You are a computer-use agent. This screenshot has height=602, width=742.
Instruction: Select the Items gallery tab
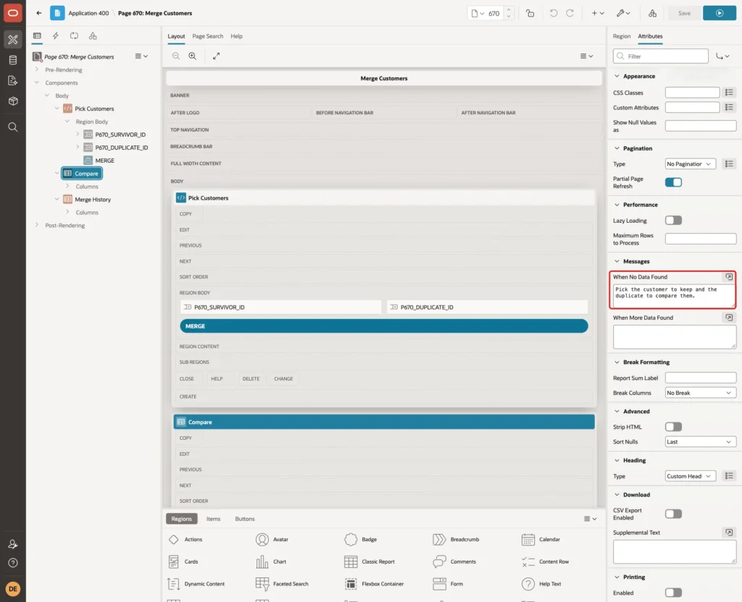[214, 519]
